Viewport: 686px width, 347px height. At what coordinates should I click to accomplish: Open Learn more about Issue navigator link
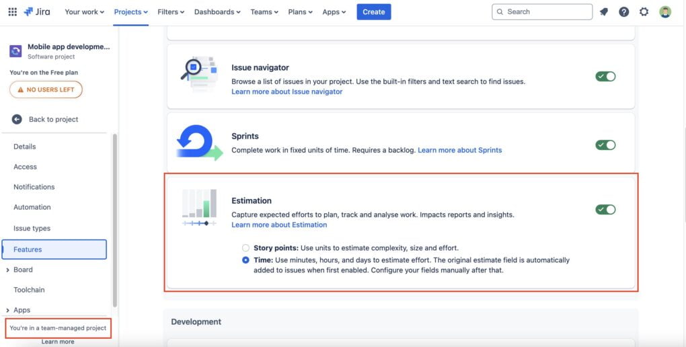click(287, 91)
